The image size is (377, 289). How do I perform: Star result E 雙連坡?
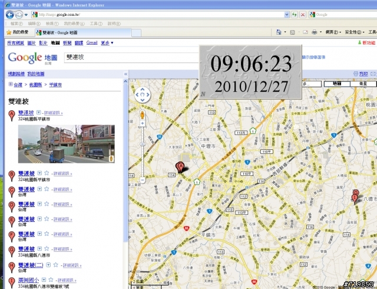click(47, 219)
